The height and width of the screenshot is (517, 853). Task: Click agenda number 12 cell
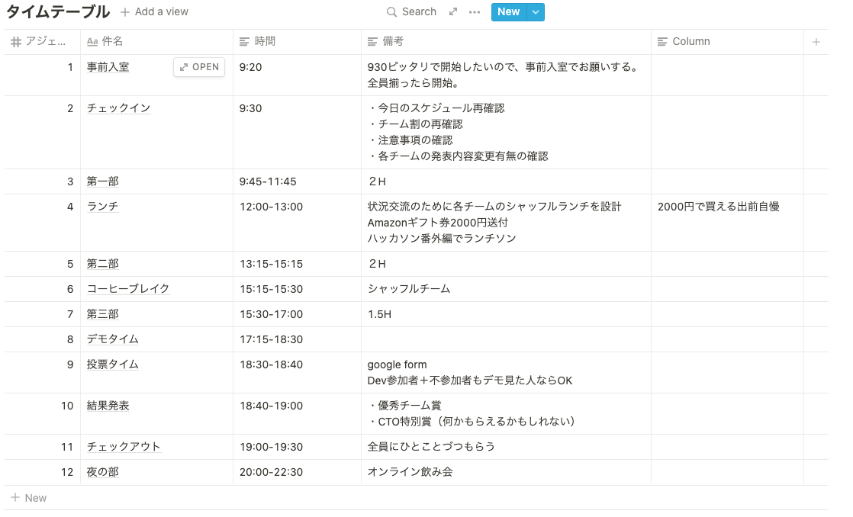pyautogui.click(x=43, y=472)
